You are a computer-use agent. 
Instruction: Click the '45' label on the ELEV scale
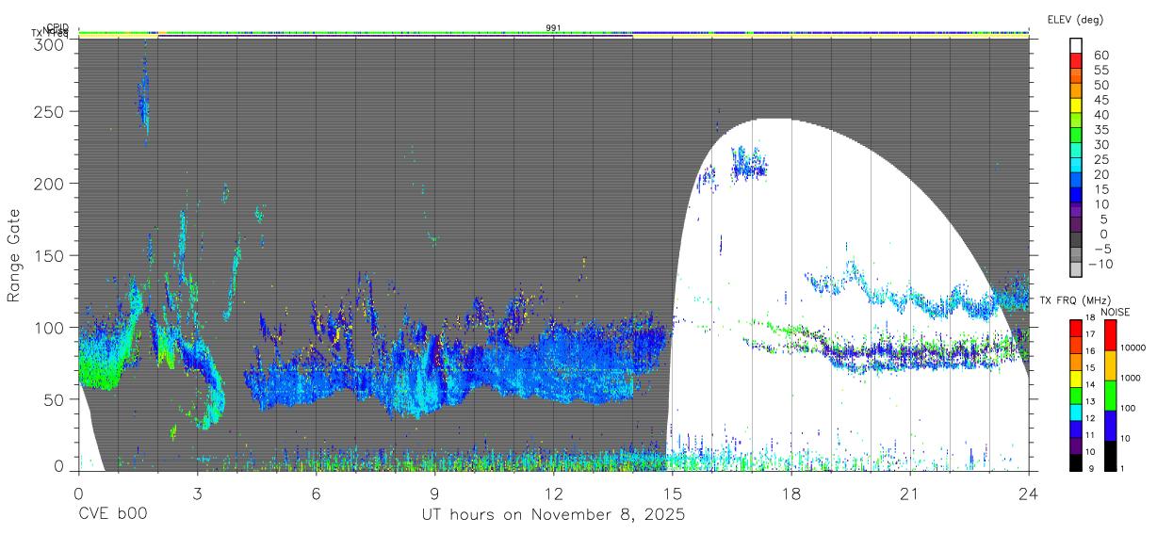point(1100,99)
